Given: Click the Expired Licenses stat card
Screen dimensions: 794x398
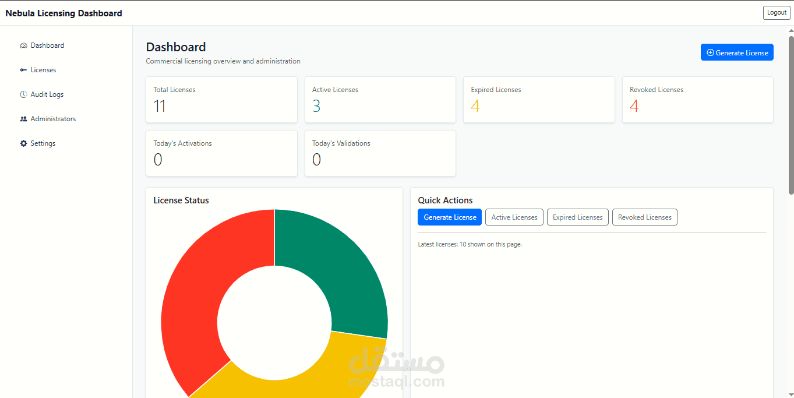Looking at the screenshot, I should click(539, 100).
